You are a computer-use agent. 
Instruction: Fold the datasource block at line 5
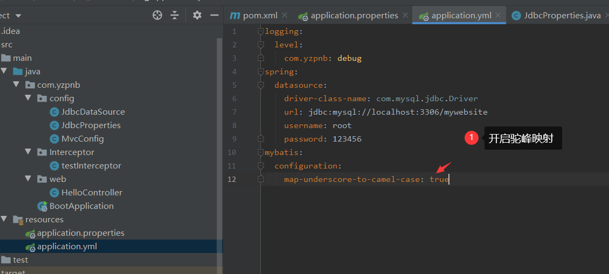(x=261, y=86)
